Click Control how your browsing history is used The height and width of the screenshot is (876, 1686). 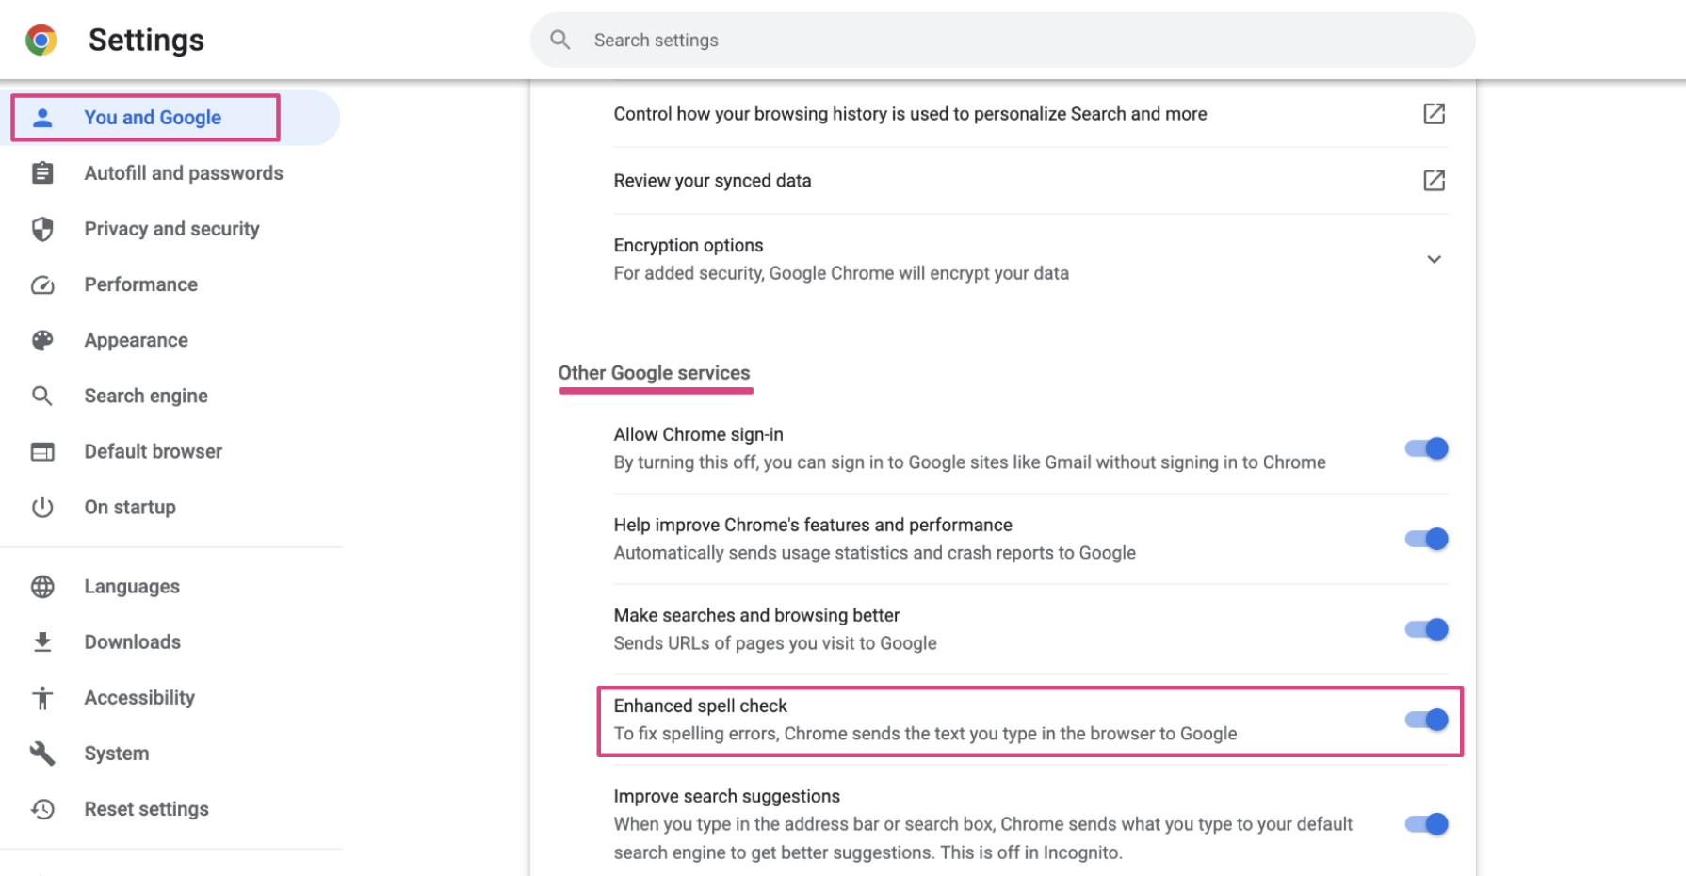(x=910, y=114)
